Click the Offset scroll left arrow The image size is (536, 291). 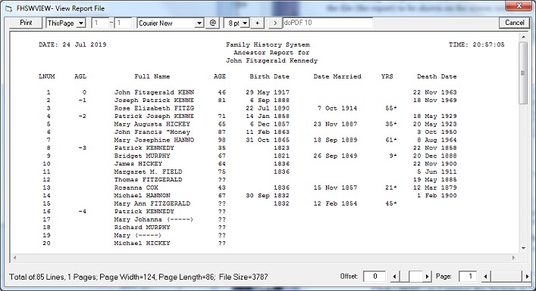395,277
